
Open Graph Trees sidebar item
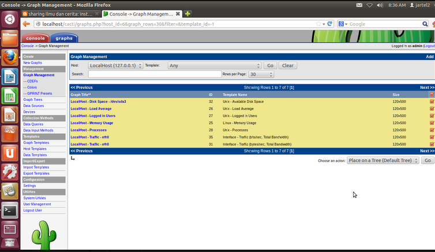click(33, 100)
